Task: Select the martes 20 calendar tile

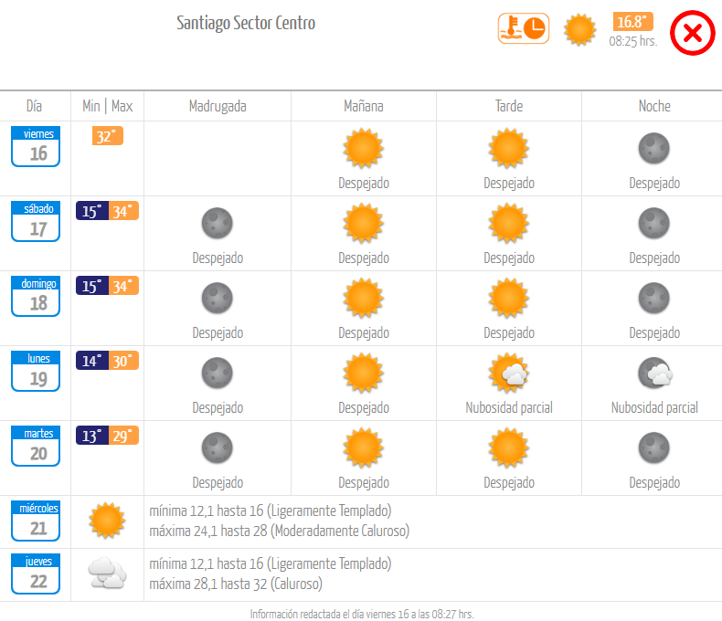Action: coord(36,447)
